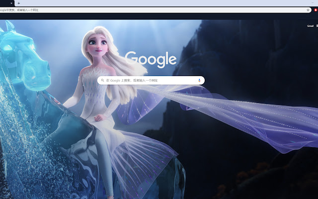Image resolution: width=318 pixels, height=199 pixels.
Task: Minimize the browser window
Action: click(313, 2)
